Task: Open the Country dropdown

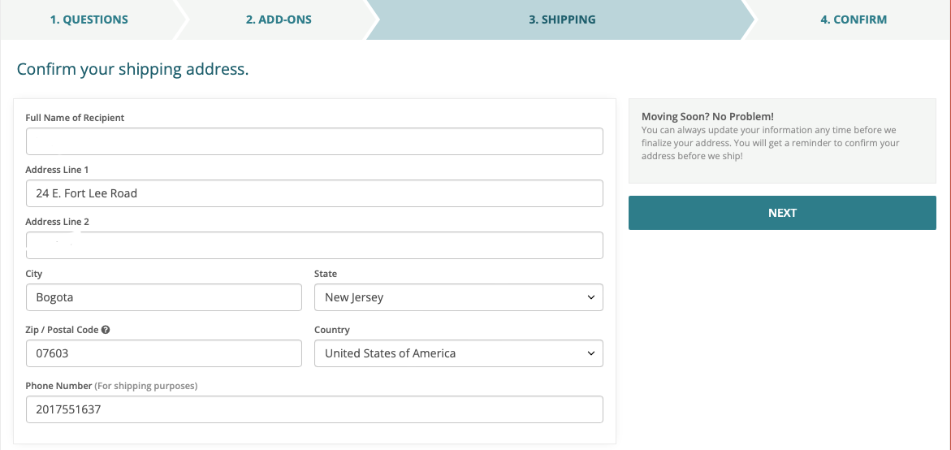Action: [x=459, y=353]
